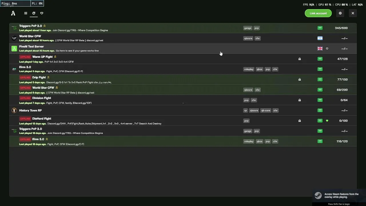This screenshot has height=206, width=366.
Task: Click Triggers PvP 3.0 icon, played 18 days ago
Action: pos(14,131)
